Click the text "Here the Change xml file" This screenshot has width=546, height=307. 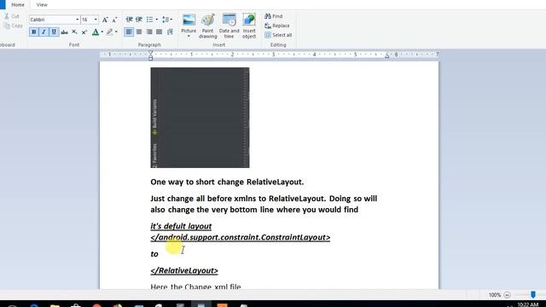pos(195,287)
